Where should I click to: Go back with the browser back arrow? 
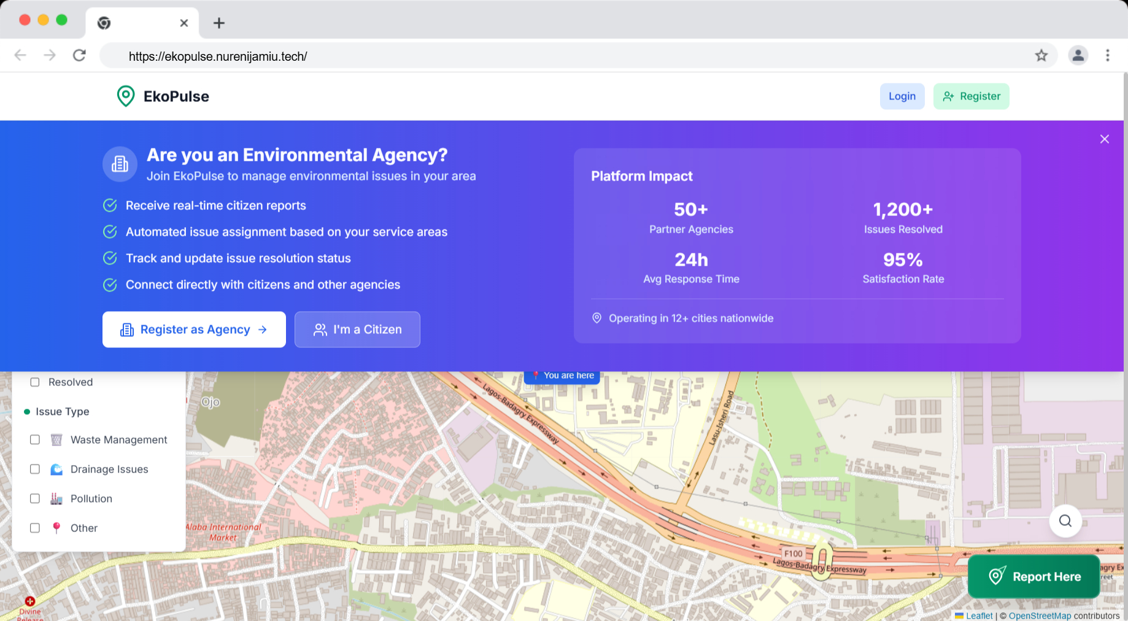[x=20, y=56]
